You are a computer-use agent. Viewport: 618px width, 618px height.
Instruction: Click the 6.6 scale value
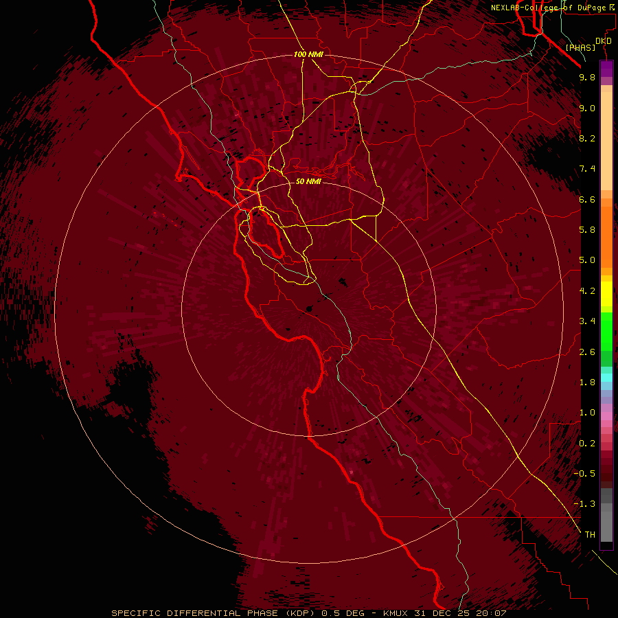tap(587, 199)
